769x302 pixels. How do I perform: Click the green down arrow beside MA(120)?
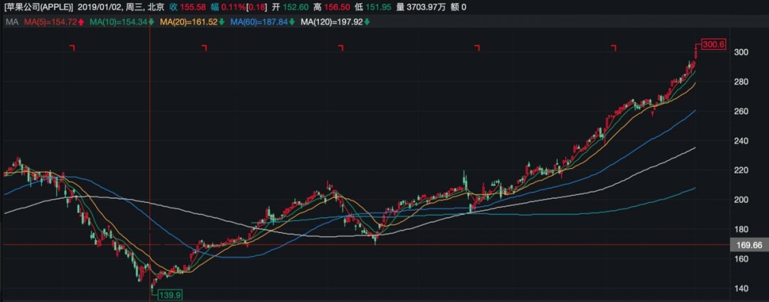pos(367,22)
